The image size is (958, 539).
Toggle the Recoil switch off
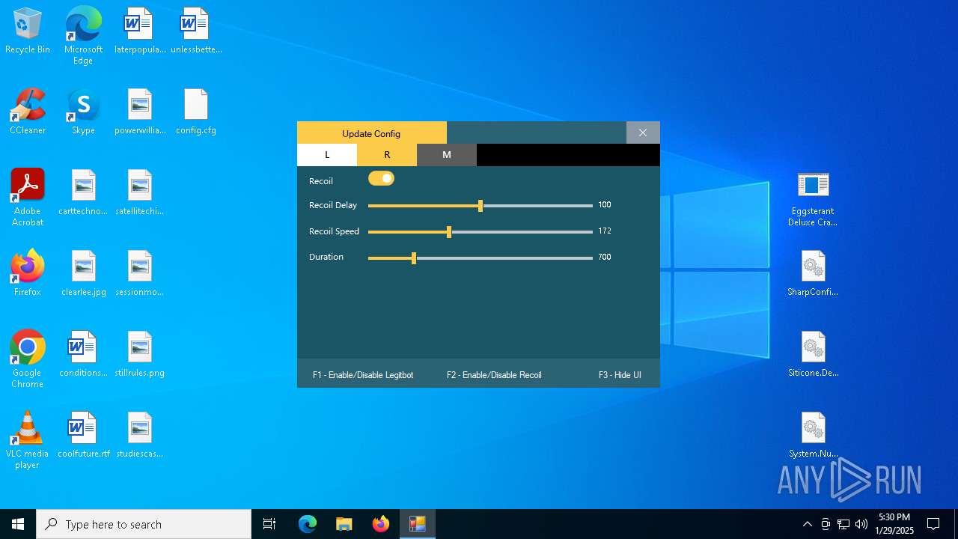[x=381, y=178]
